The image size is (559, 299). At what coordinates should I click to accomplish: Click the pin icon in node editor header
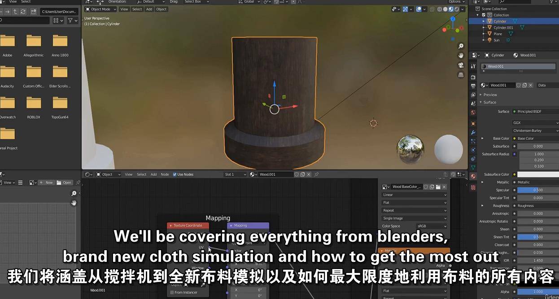tap(316, 174)
